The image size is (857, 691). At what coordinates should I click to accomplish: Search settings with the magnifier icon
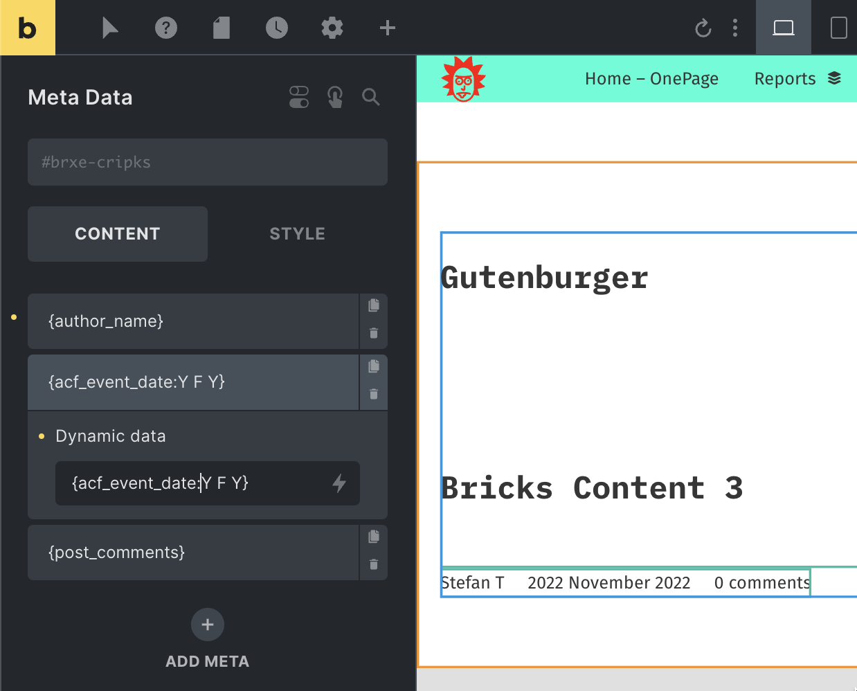tap(371, 97)
